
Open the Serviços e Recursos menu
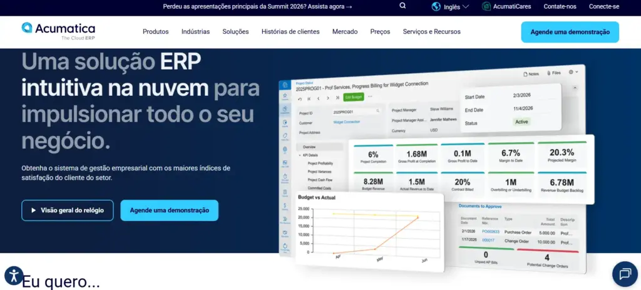[432, 31]
